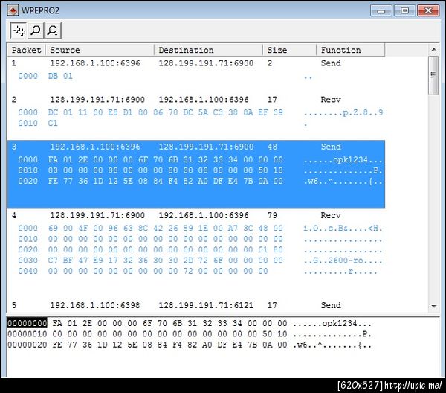
Task: Maximize the WPEPRO2 window
Action: point(404,10)
